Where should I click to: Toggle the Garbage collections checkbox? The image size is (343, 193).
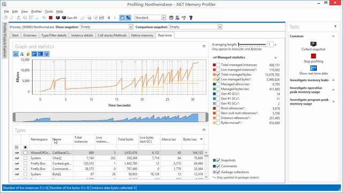pos(218,172)
